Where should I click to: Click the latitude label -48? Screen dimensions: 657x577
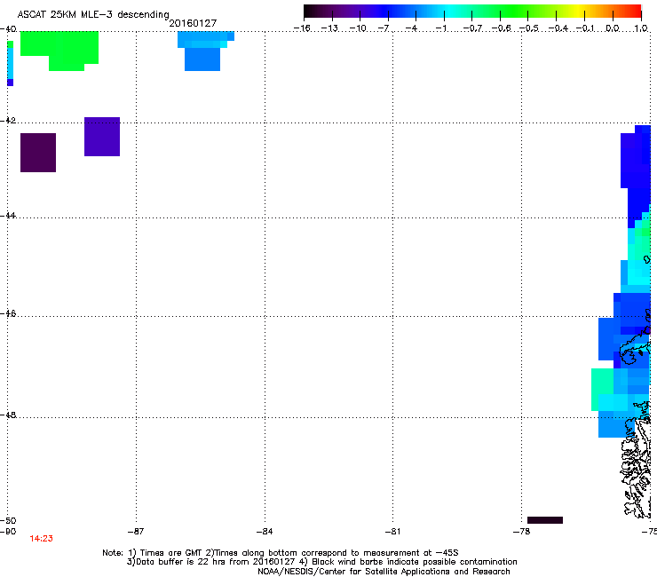tap(8, 415)
